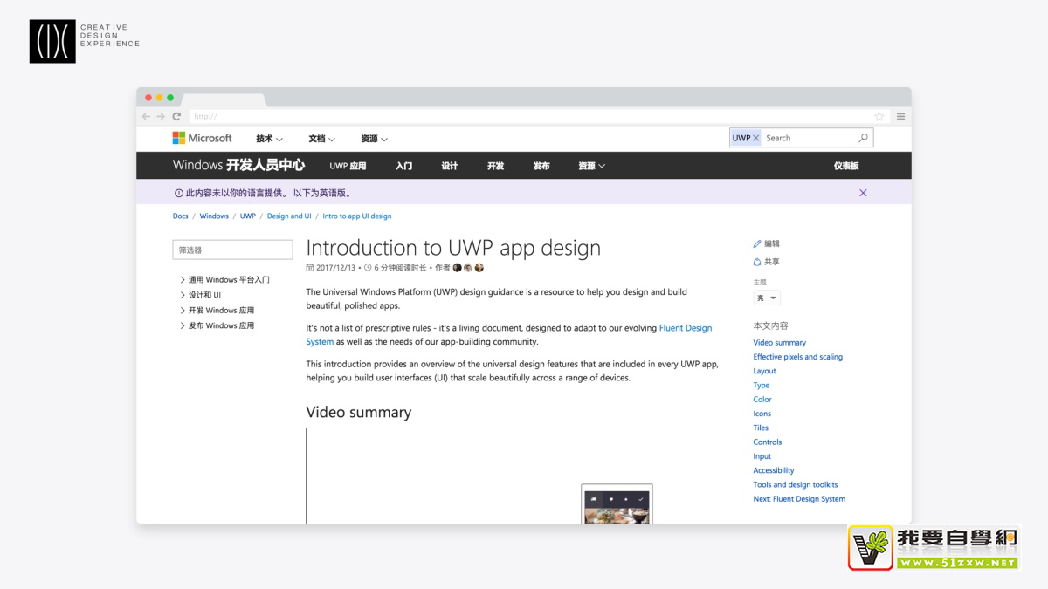Open the 仪表板 dashboard menu item
The image size is (1048, 589).
(x=845, y=166)
